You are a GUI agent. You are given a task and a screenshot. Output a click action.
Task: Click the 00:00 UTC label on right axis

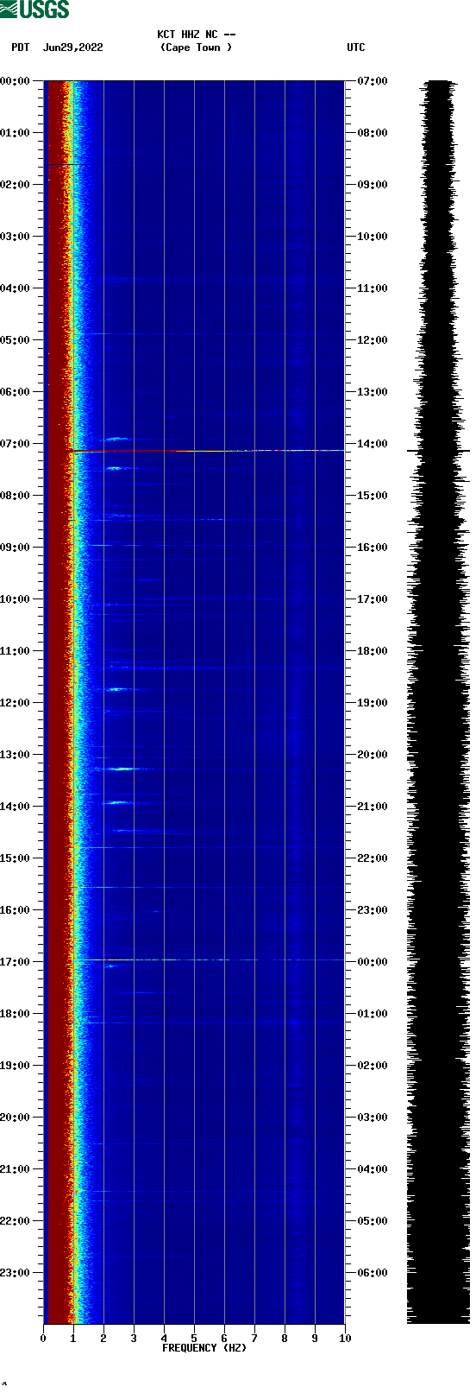pyautogui.click(x=373, y=962)
